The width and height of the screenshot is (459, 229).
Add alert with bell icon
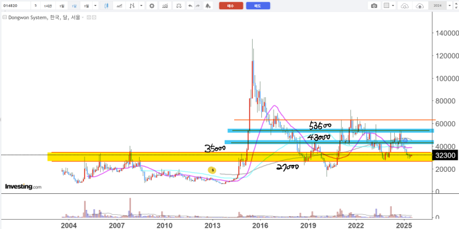click(x=208, y=6)
